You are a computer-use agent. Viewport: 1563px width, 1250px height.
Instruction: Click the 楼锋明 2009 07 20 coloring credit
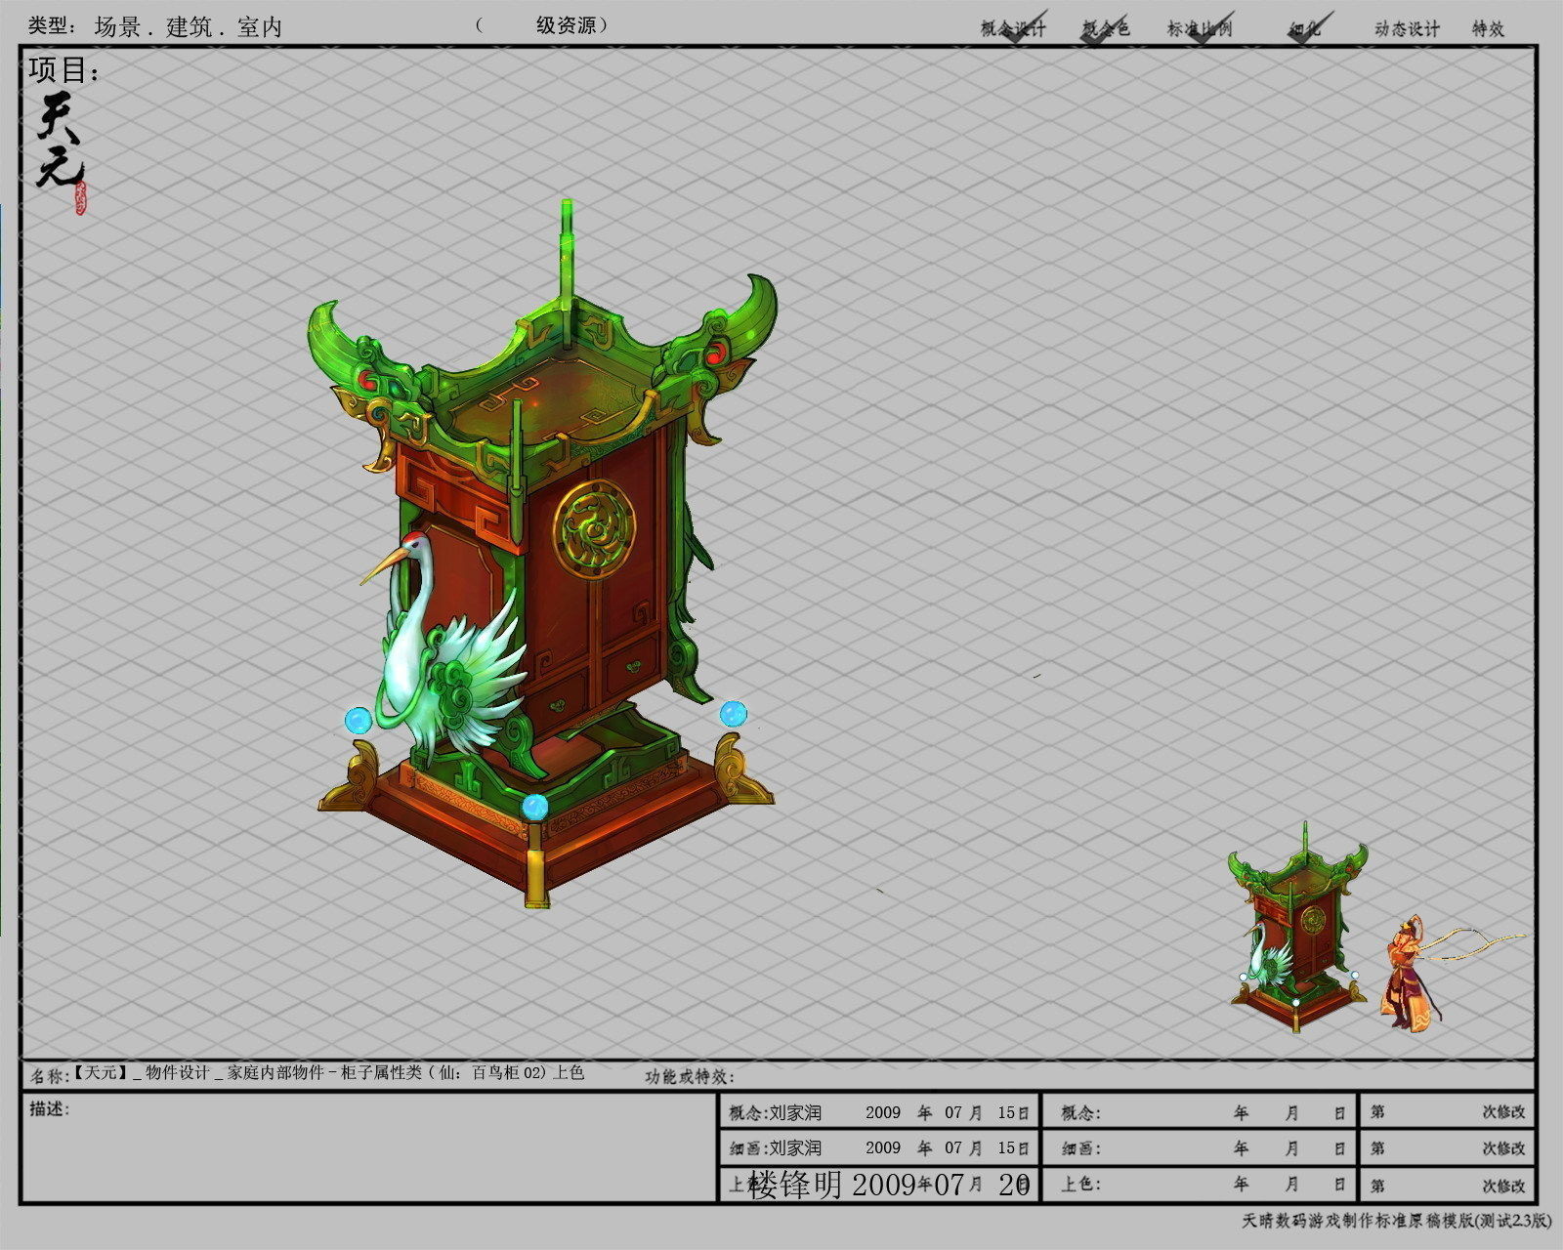[x=890, y=1185]
